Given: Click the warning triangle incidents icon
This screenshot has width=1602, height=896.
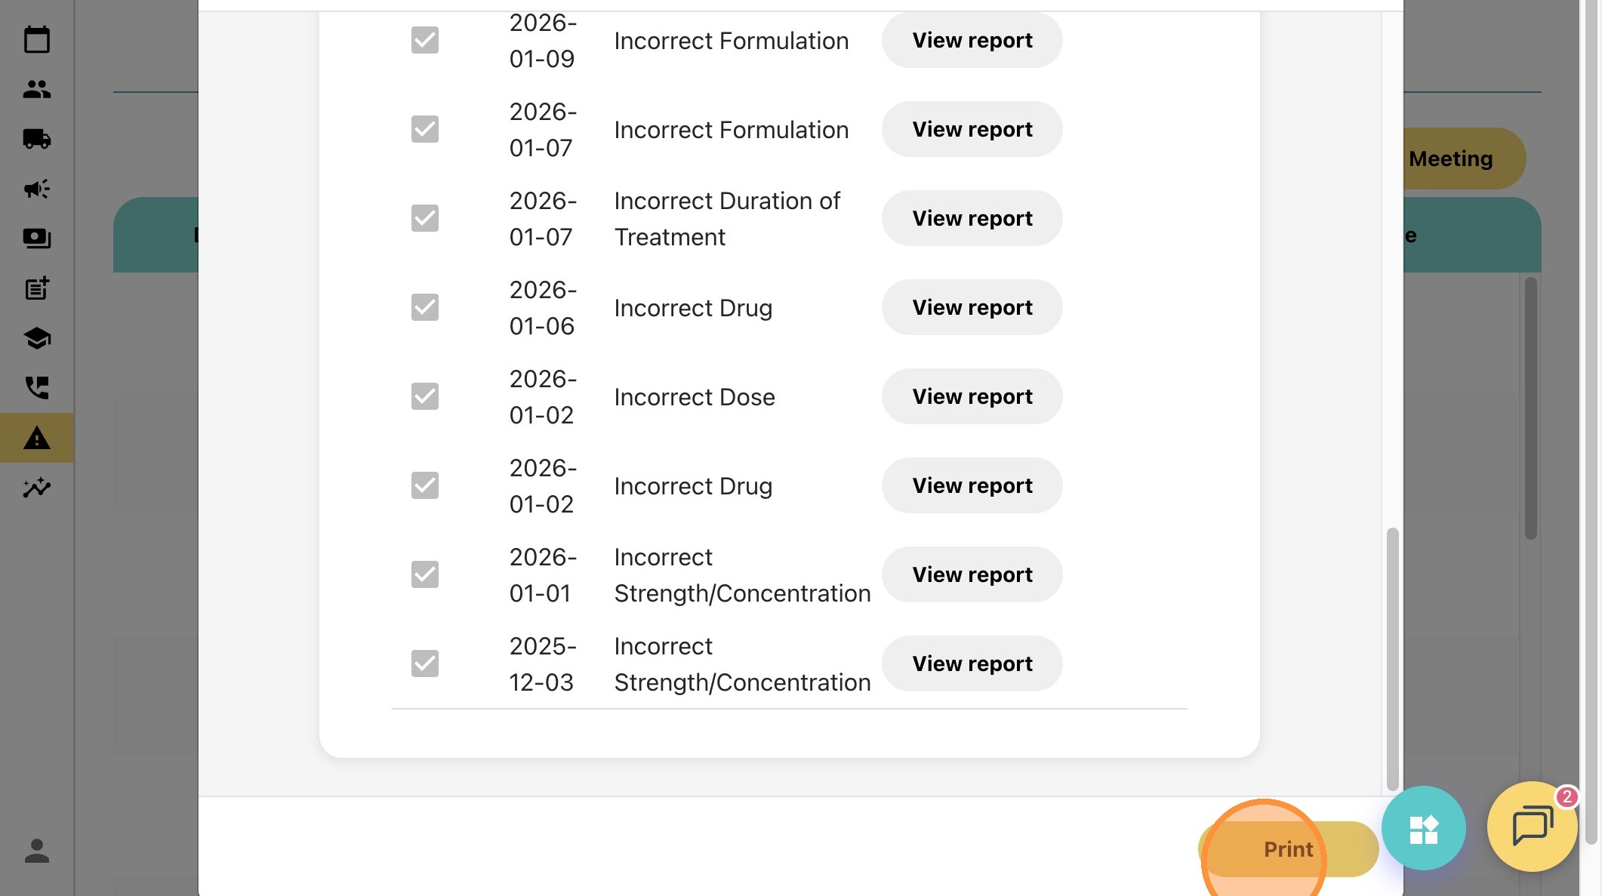Looking at the screenshot, I should [36, 438].
